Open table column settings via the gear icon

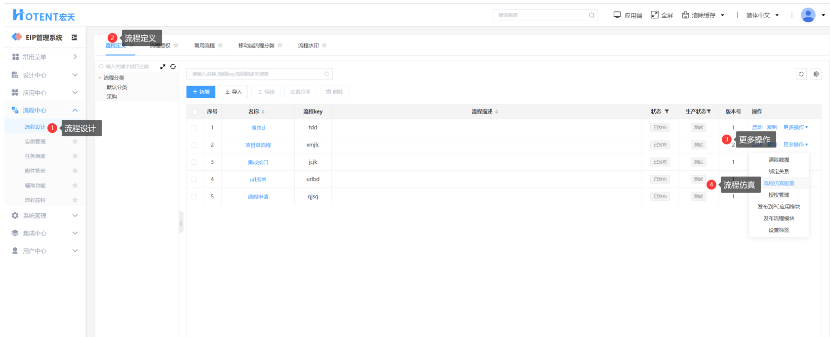[x=816, y=74]
